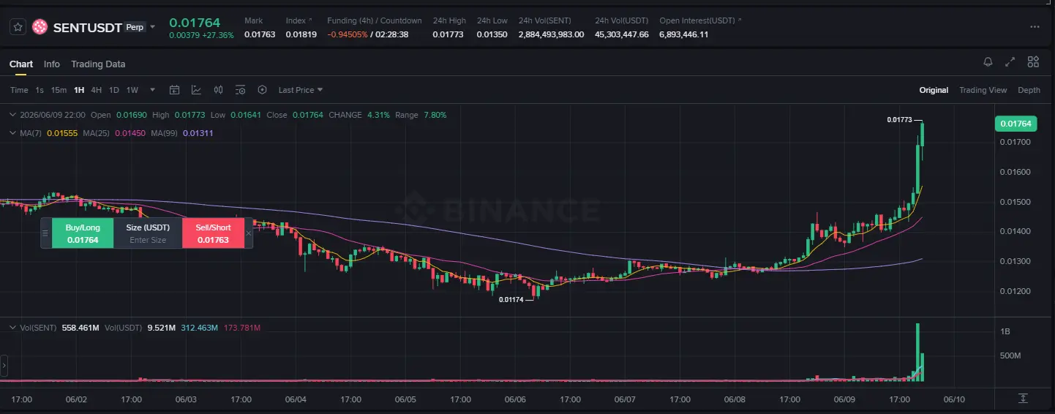Expand the more intervals dropdown arrow
This screenshot has width=1055, height=414.
tap(152, 90)
